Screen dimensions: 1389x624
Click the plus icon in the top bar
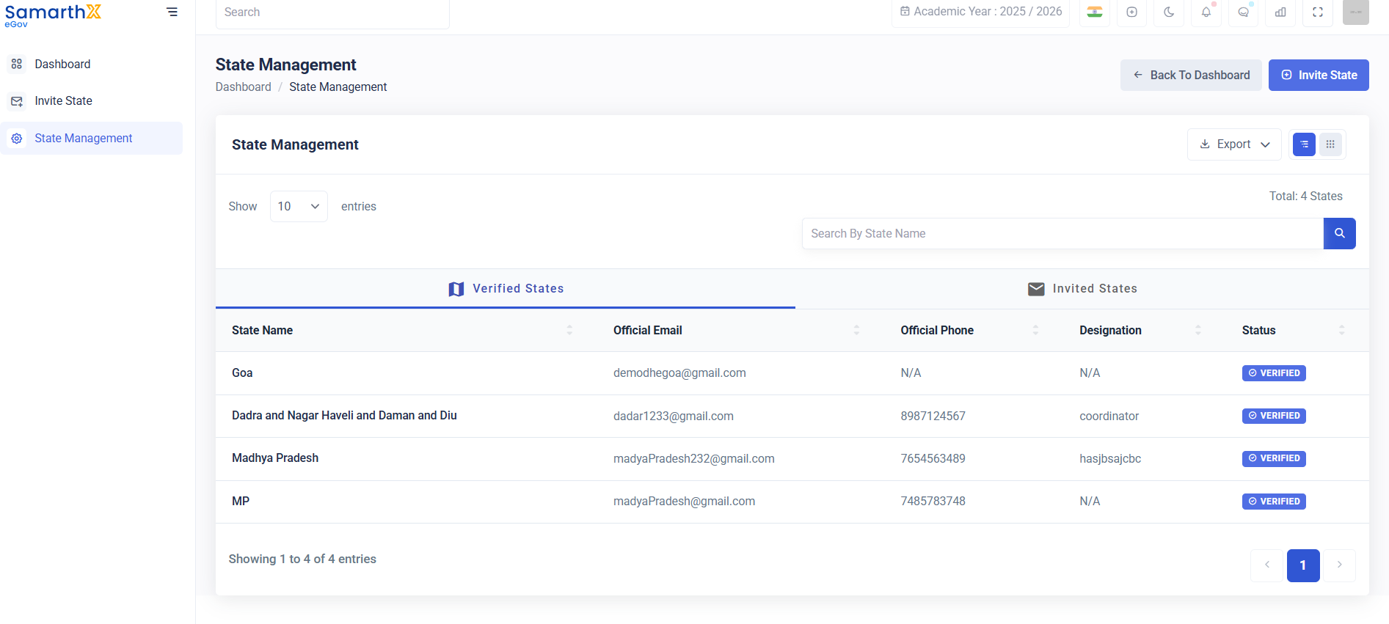pyautogui.click(x=1132, y=12)
